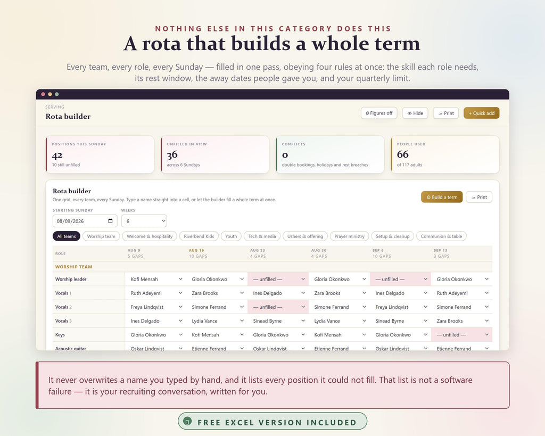Click the Free Excel Version Included badge
Image resolution: width=545 pixels, height=436 pixels.
(x=272, y=422)
